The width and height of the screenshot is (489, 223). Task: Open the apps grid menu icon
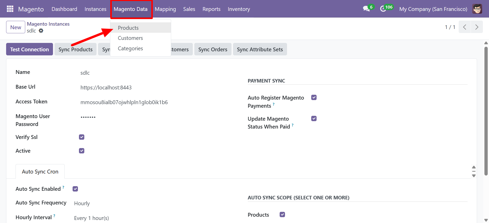click(x=10, y=9)
